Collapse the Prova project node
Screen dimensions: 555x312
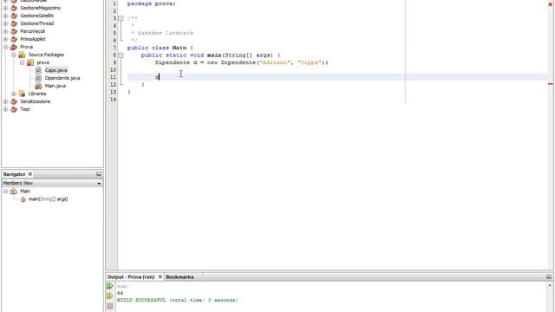pyautogui.click(x=6, y=47)
